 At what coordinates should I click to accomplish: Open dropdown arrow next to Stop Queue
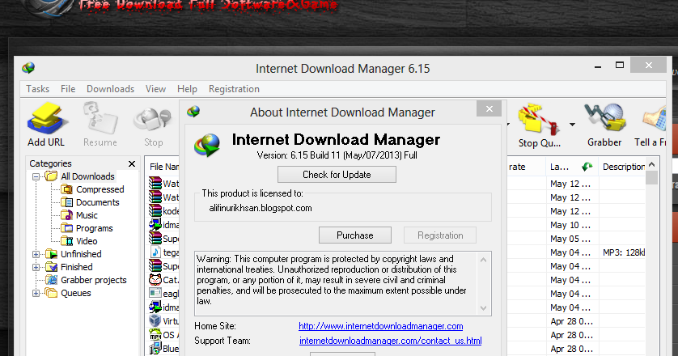point(572,124)
